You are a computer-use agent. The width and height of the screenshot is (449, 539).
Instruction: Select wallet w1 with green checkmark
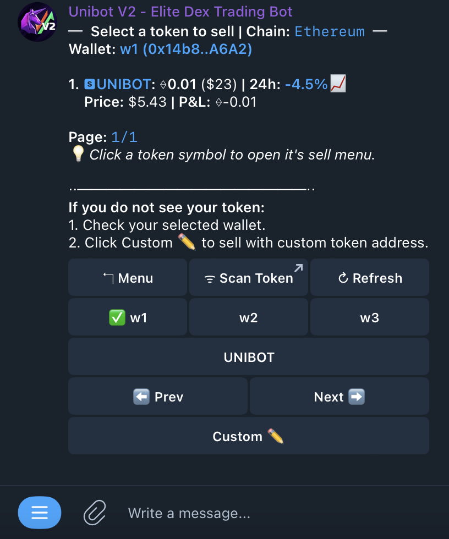pos(128,317)
